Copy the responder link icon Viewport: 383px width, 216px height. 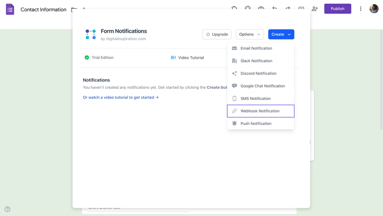click(x=301, y=8)
